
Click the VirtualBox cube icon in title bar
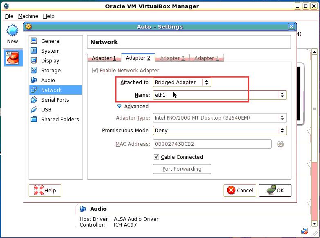[6, 6]
